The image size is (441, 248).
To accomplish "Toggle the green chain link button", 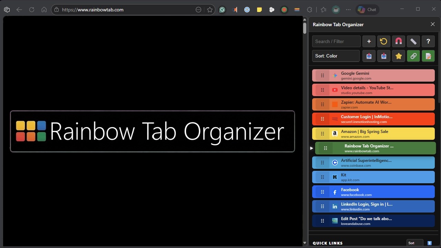I will pyautogui.click(x=413, y=56).
